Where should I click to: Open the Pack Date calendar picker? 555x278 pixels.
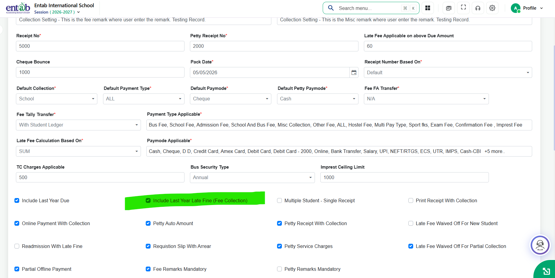coord(354,72)
